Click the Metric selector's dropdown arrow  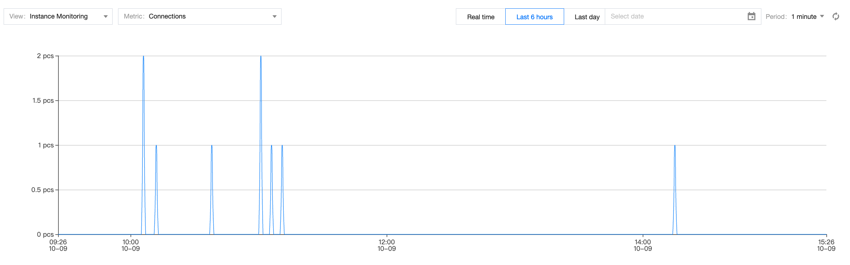[275, 16]
